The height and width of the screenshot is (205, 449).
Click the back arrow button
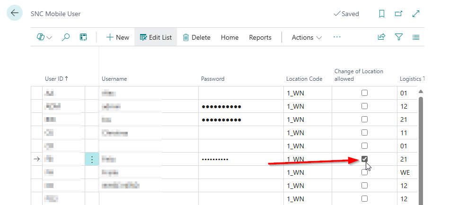pyautogui.click(x=14, y=13)
